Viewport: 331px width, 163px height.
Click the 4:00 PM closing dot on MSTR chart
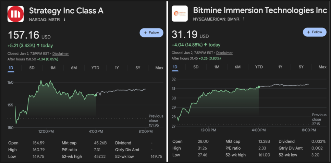(x=96, y=95)
